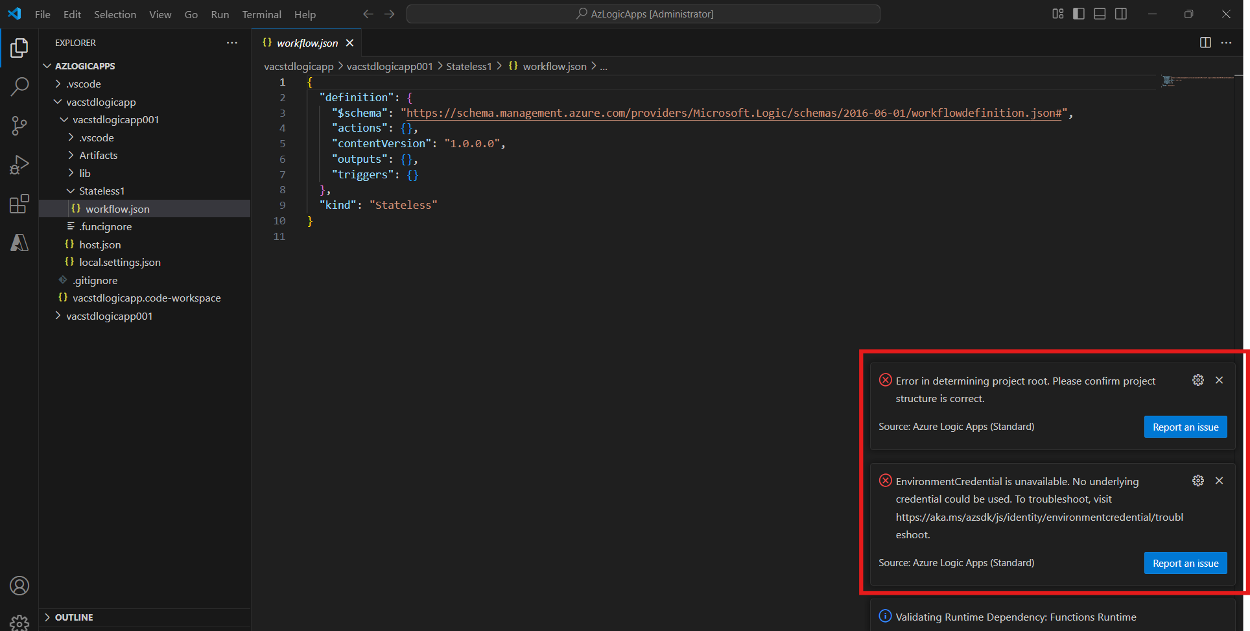This screenshot has height=631, width=1250.
Task: Split the editor to the right
Action: (1205, 43)
